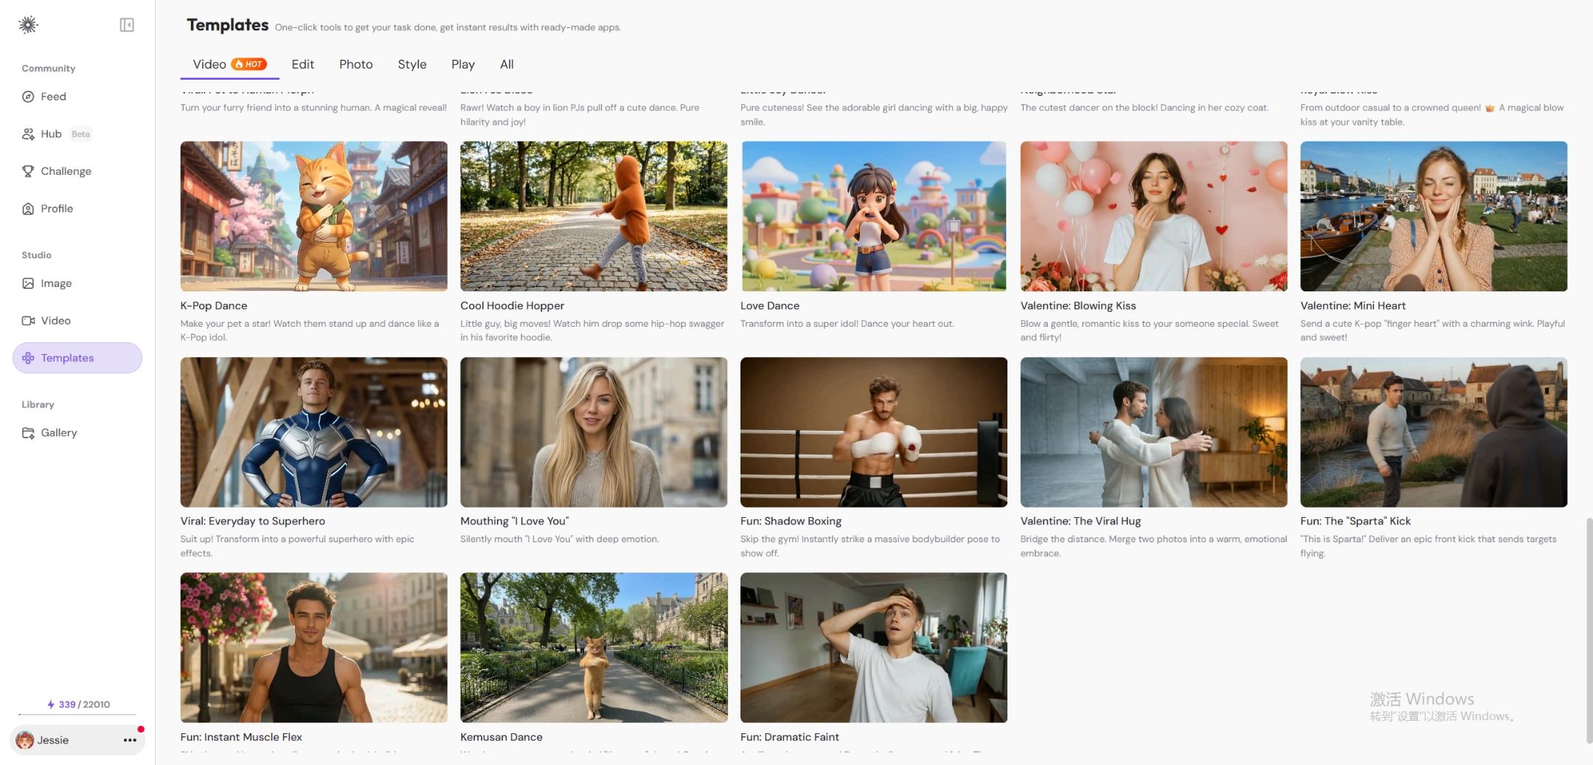Open the Fun: Dramatic Faint thumbnail
Viewport: 1593px width, 765px height.
tap(872, 647)
